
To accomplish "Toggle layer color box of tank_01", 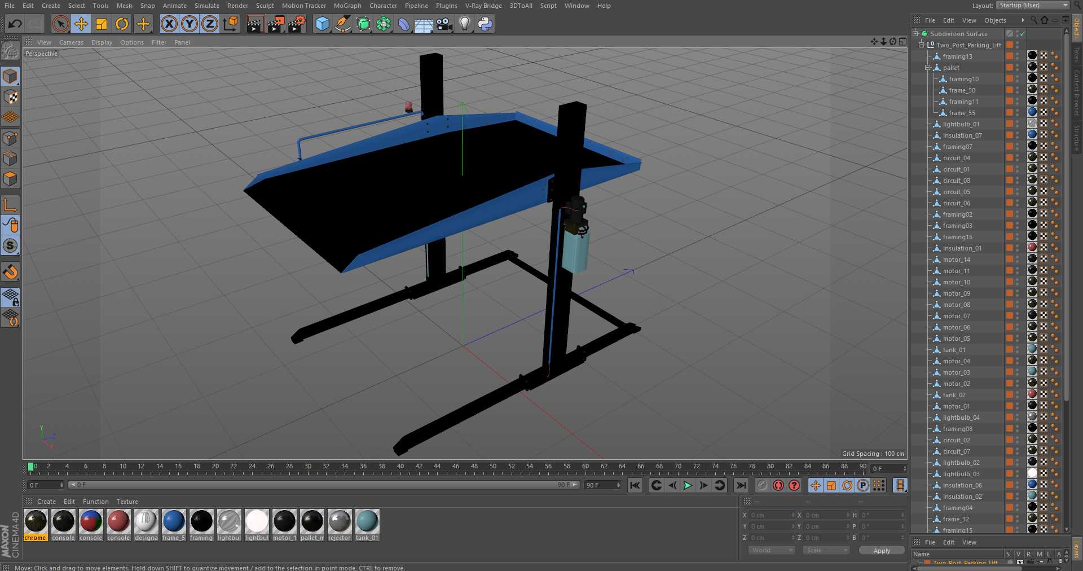I will pos(1010,349).
